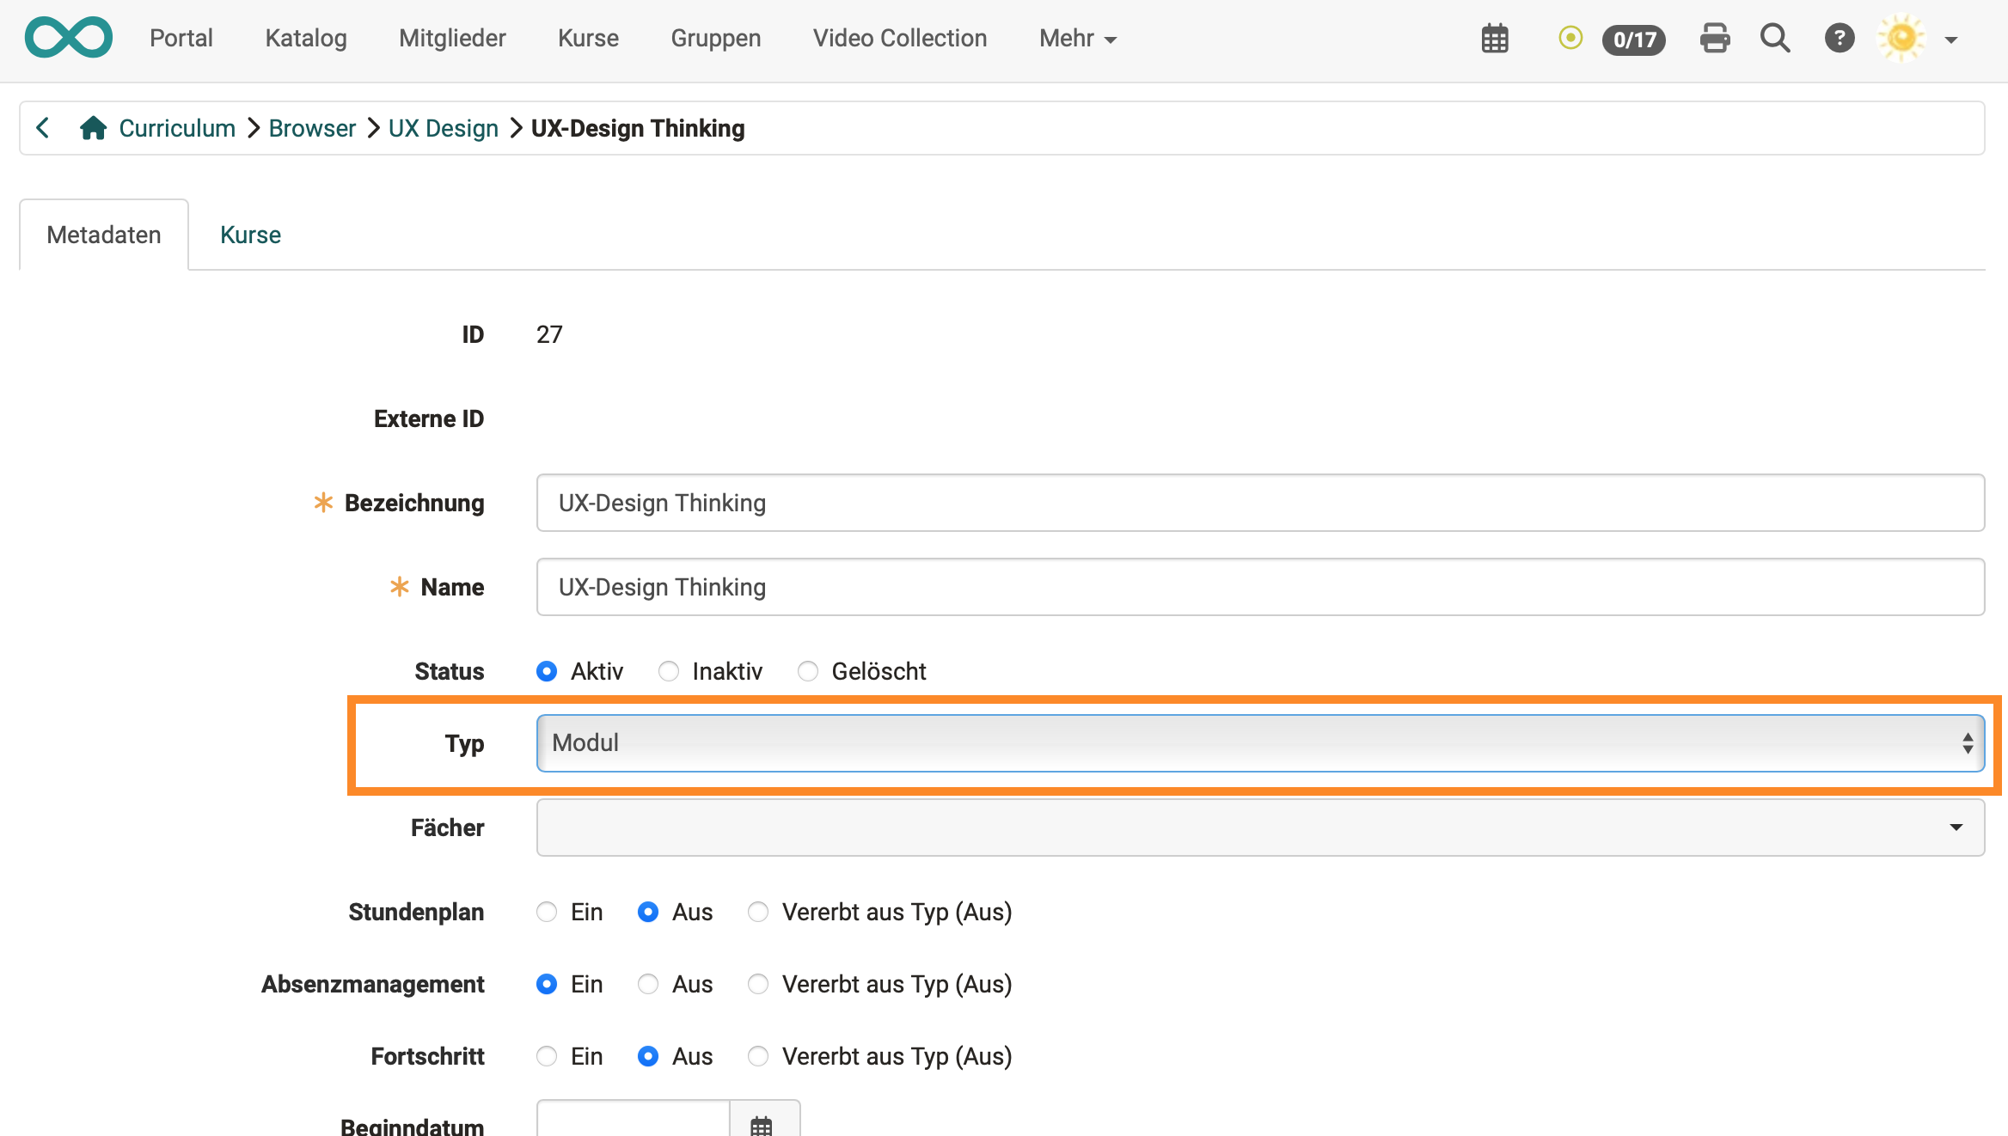Screen dimensions: 2008x1136
Task: Open Video Collection in navigation
Action: pos(899,39)
